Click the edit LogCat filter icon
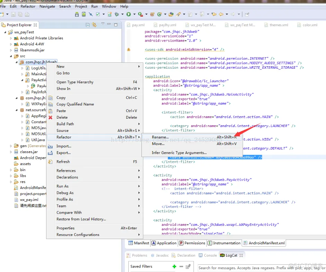This screenshot has height=272, width=326. click(x=188, y=266)
